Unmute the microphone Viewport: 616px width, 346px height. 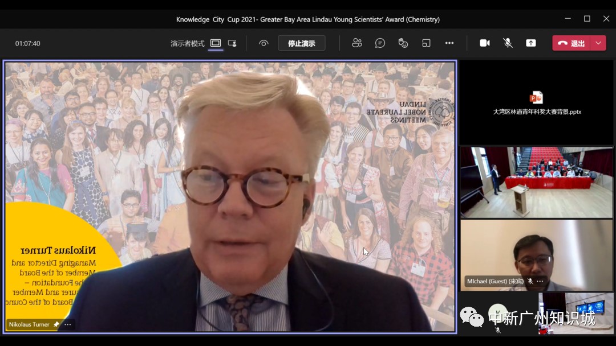508,43
